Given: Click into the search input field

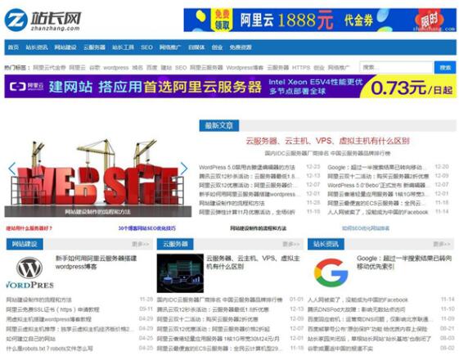Looking at the screenshot, I should pos(396,67).
